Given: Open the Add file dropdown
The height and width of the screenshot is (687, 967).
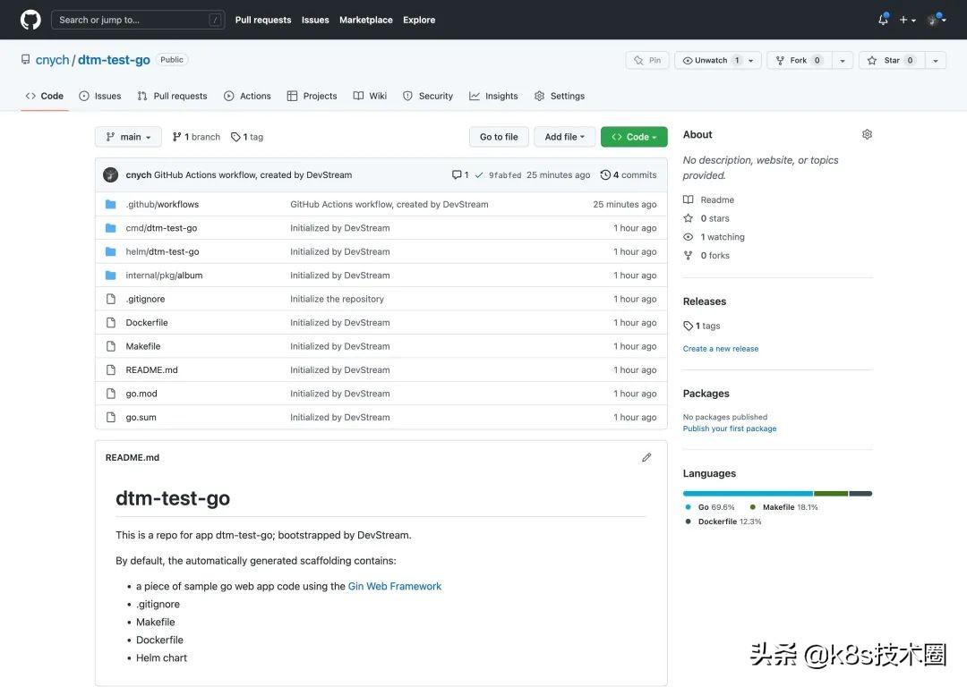Looking at the screenshot, I should click(564, 137).
